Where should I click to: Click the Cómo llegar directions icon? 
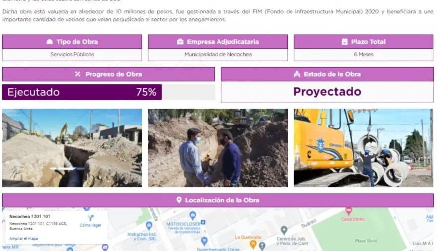pos(90,218)
